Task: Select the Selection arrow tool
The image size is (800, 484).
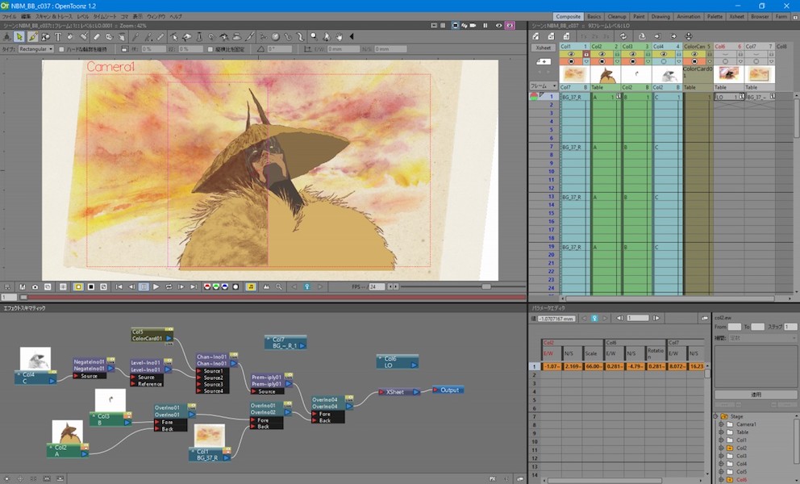Action: [19, 35]
